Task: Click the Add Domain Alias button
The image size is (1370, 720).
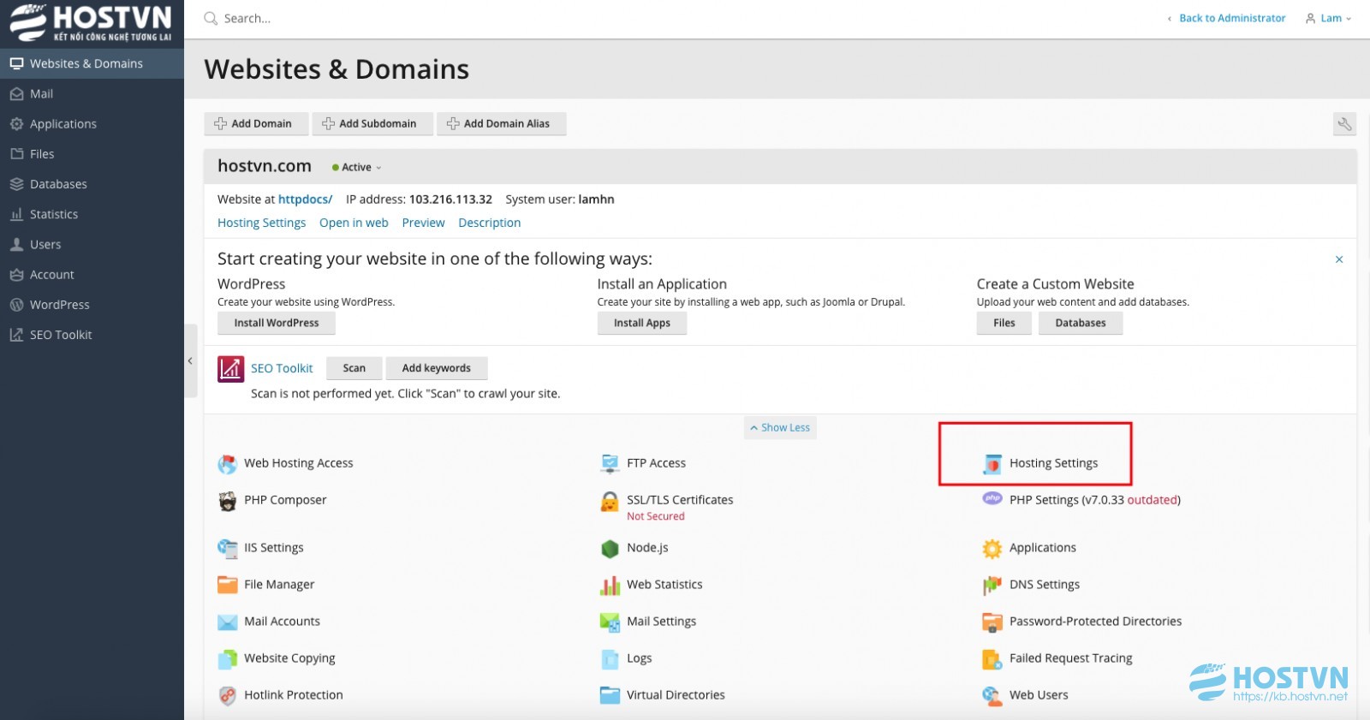Action: coord(501,124)
